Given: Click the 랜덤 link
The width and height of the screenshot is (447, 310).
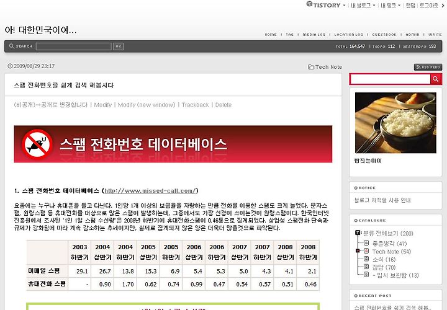Looking at the screenshot, I should tap(410, 6).
